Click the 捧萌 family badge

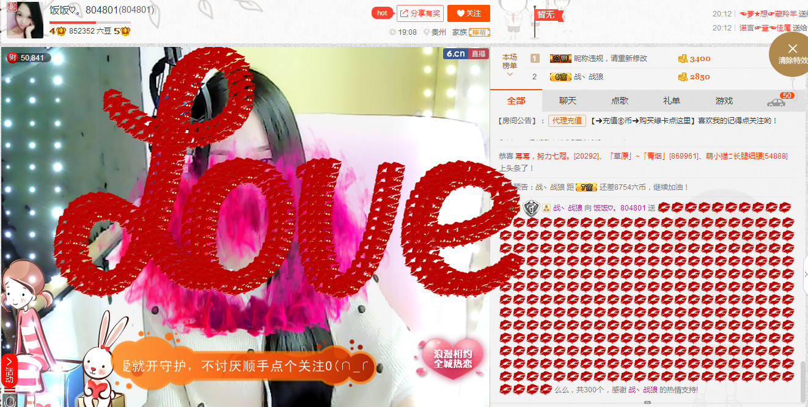tap(479, 32)
